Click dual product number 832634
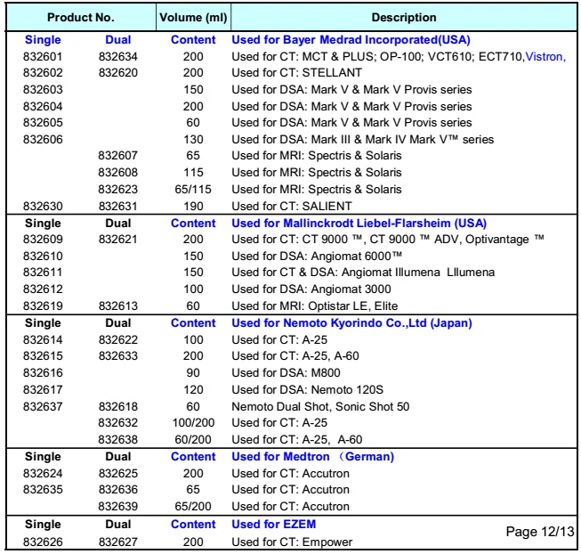Screen dimensions: 581x554 click(x=118, y=57)
